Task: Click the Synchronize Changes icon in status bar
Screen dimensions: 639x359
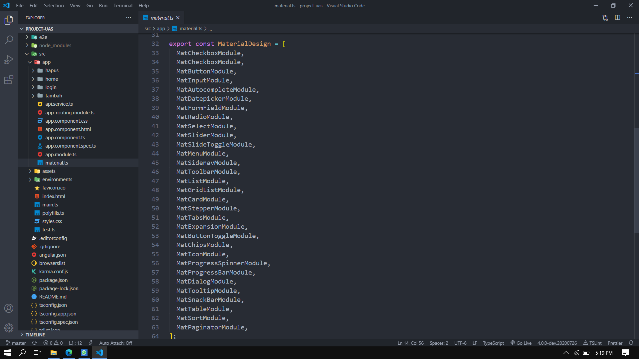Action: tap(34, 343)
